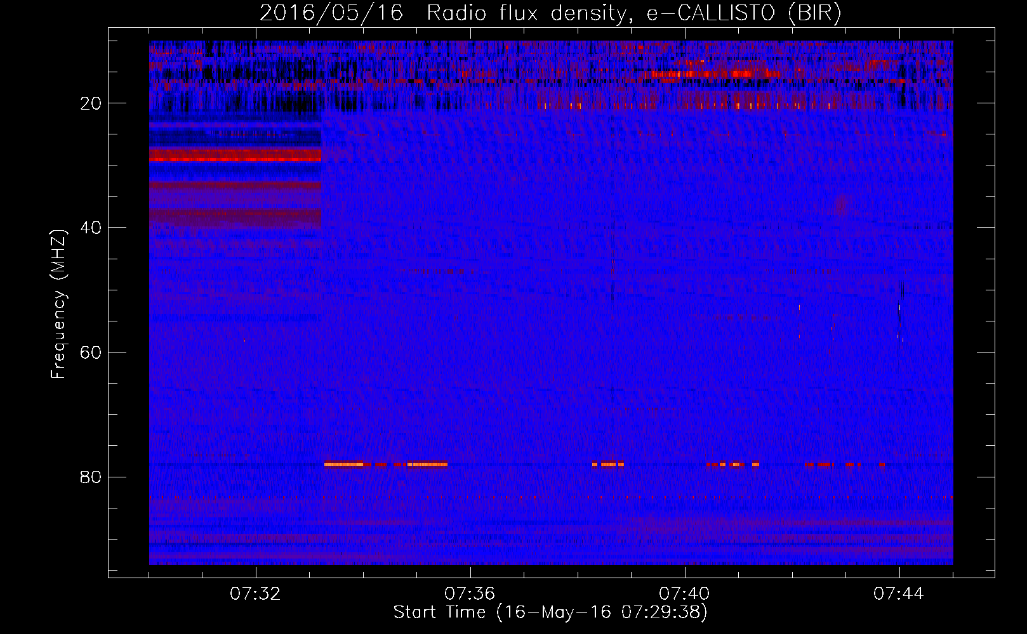Screen dimensions: 1027x634
Task: Click the 07:40 time tick label
Action: [684, 594]
